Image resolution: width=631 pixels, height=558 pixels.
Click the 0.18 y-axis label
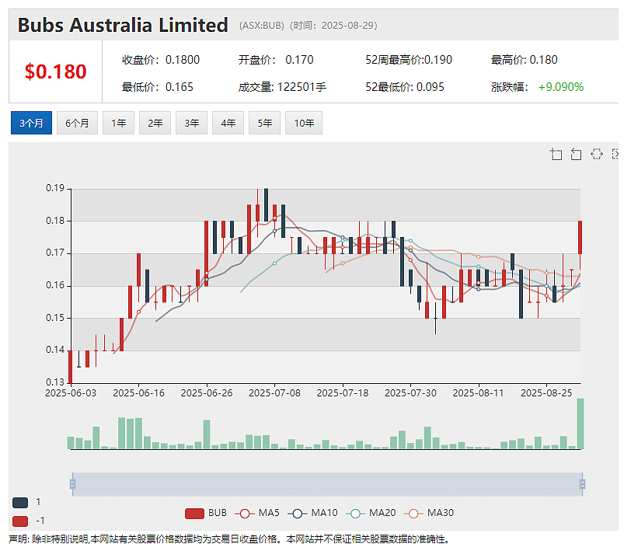tap(55, 221)
